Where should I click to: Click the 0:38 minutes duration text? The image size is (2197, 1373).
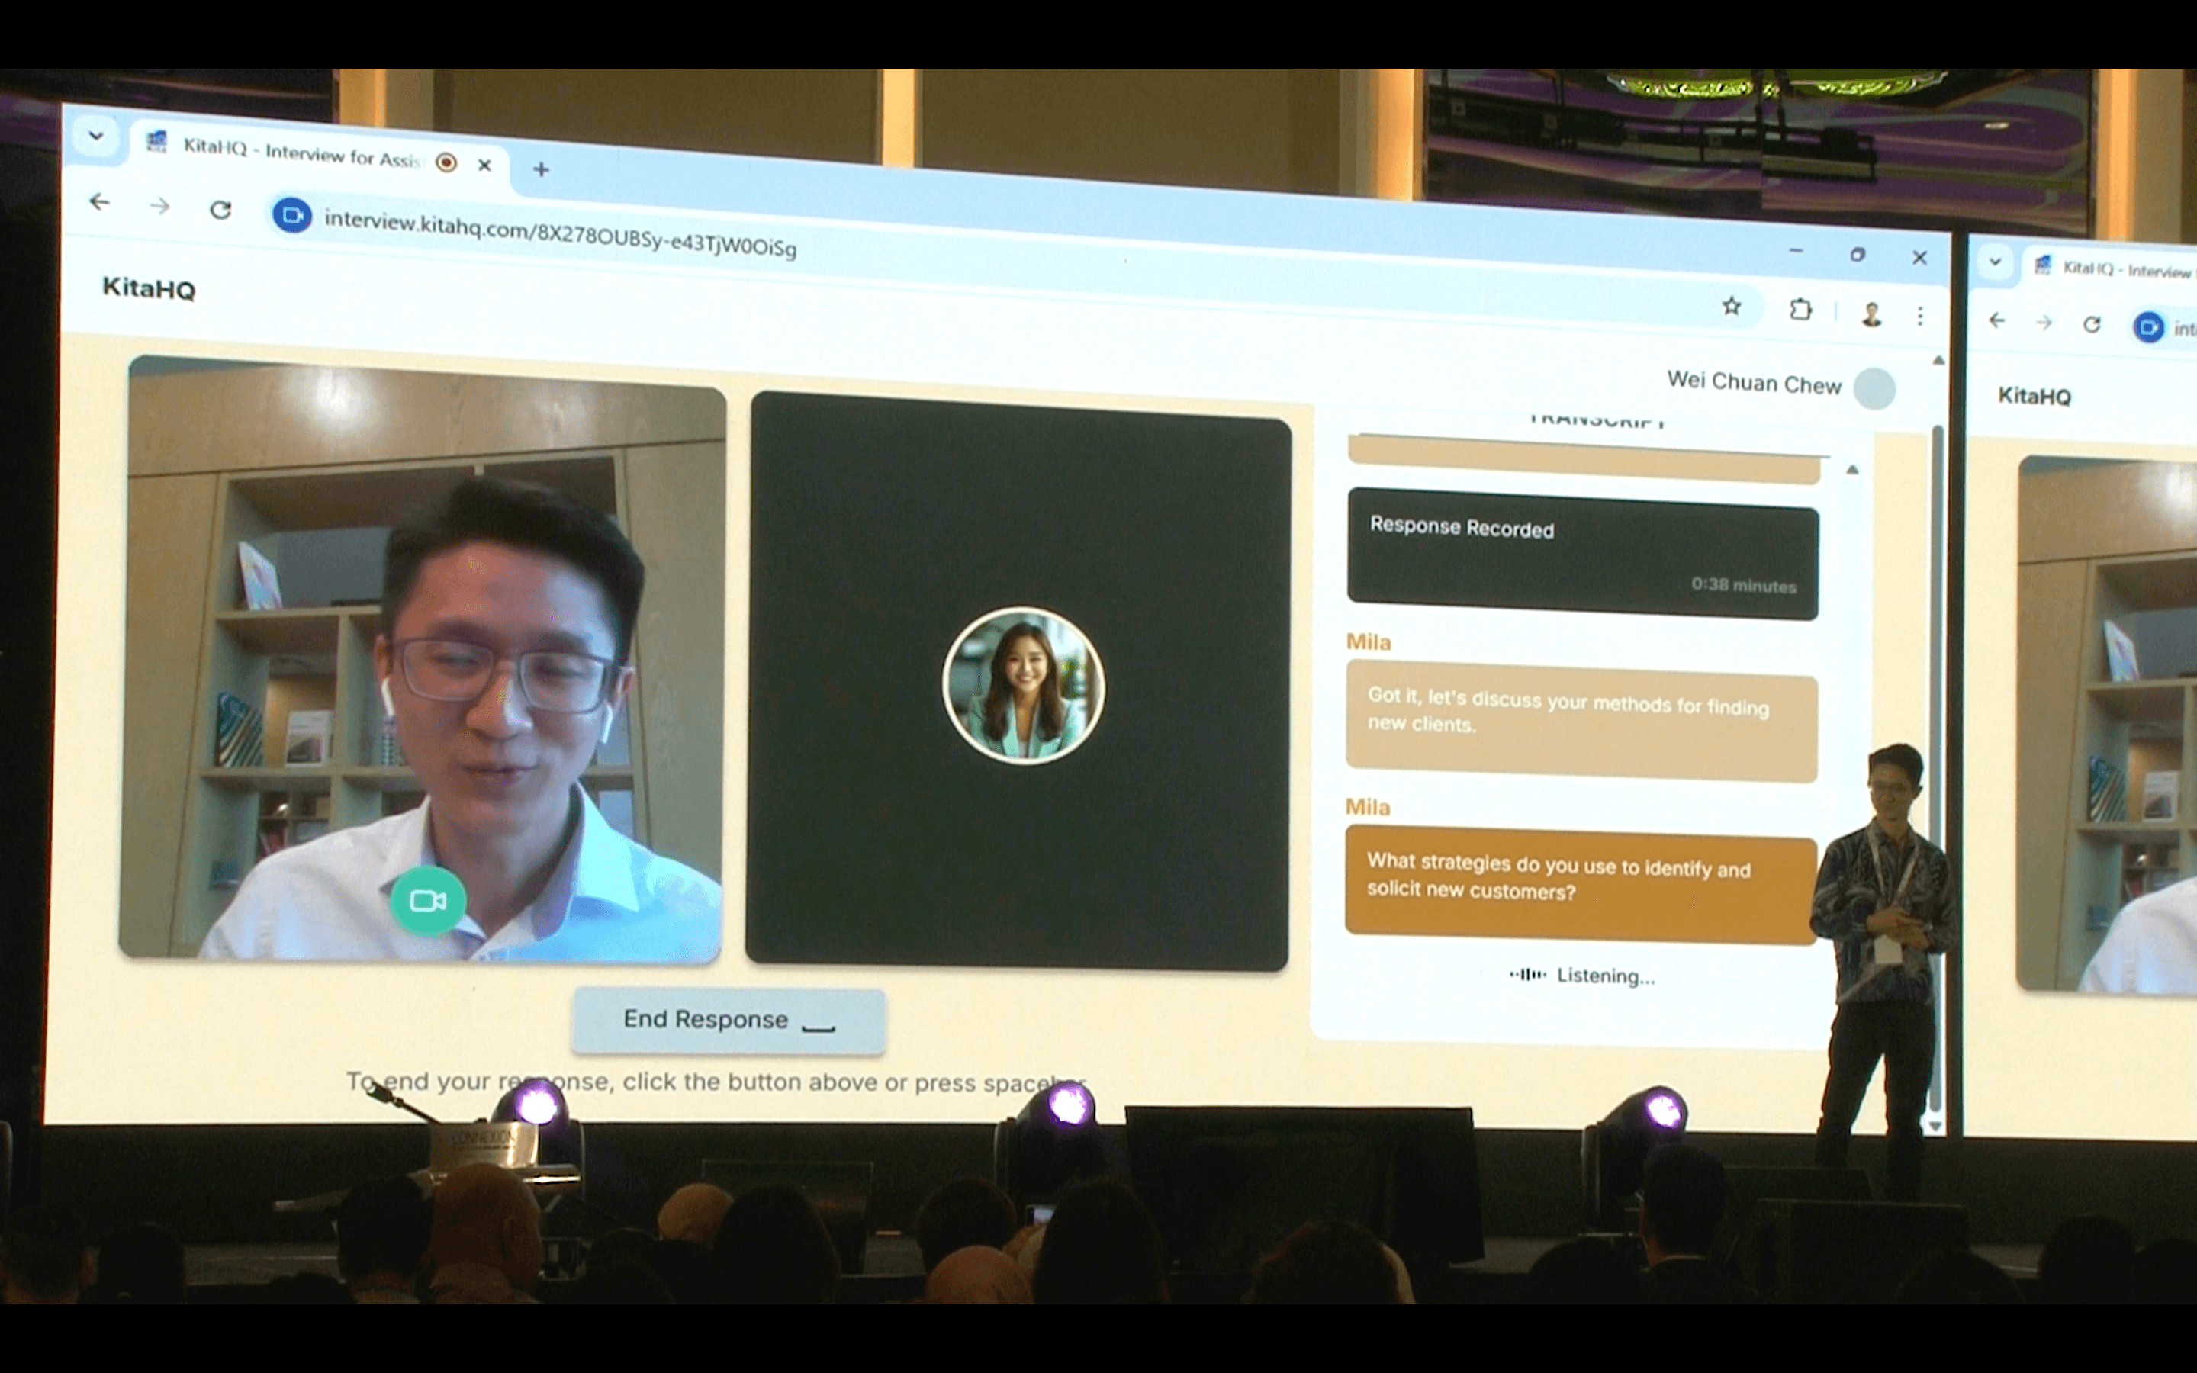1743,586
